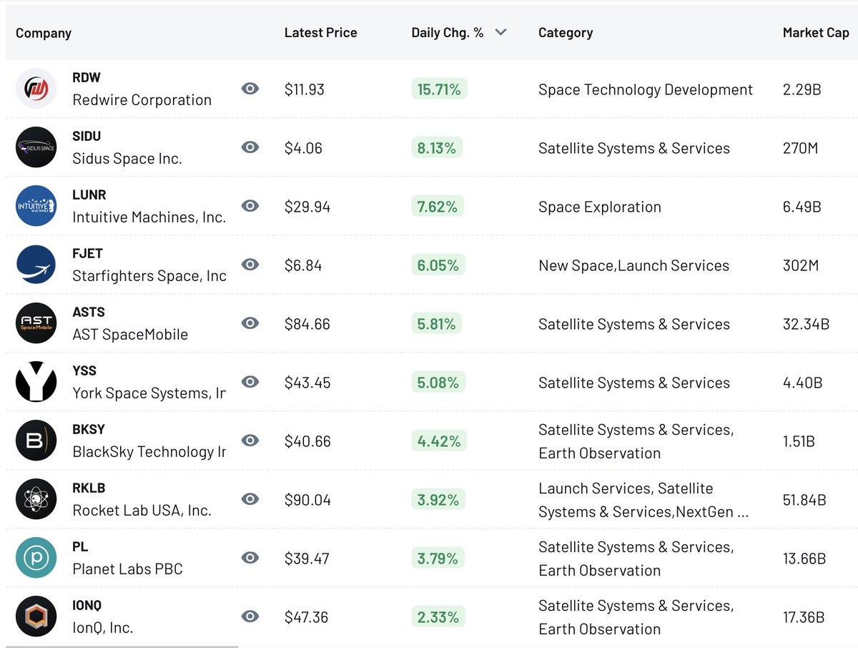Open the Sidus Space Inc. company name
Screen dimensions: 858x648
point(127,159)
